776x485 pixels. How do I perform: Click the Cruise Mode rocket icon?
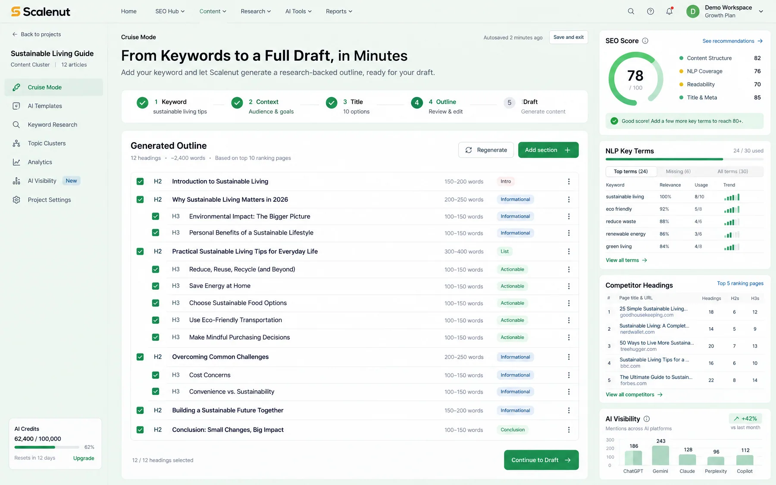pos(16,87)
